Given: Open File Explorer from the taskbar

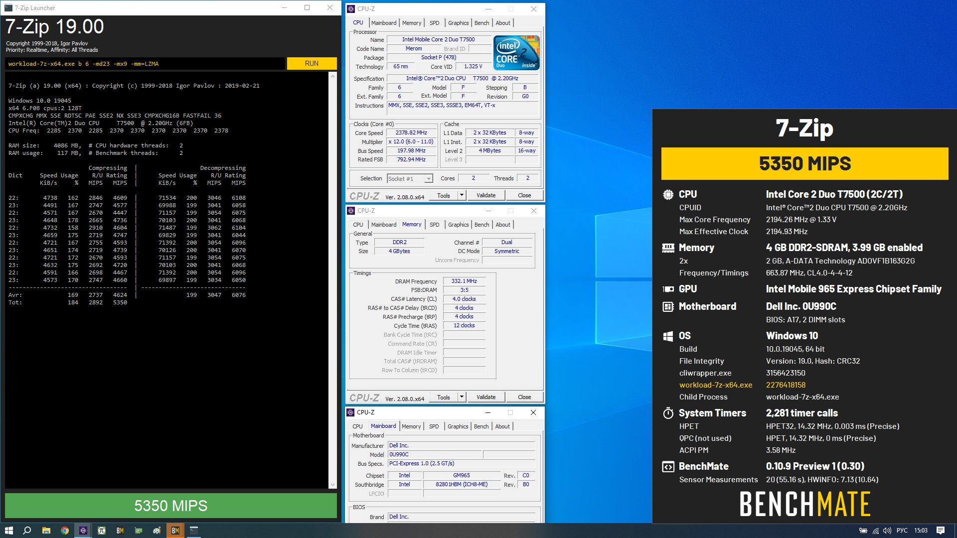Looking at the screenshot, I should [46, 531].
